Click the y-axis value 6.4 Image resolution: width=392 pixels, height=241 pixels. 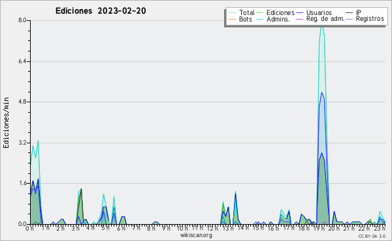[22, 61]
